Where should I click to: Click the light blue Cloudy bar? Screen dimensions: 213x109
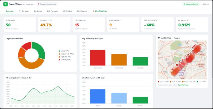(119, 98)
